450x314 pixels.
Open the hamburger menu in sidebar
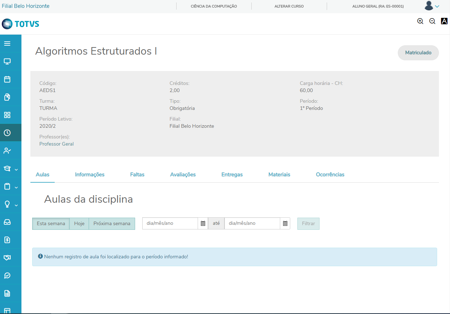click(x=7, y=44)
